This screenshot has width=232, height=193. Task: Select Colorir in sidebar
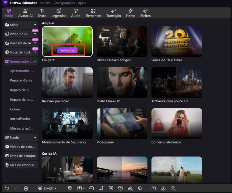pos(15,109)
